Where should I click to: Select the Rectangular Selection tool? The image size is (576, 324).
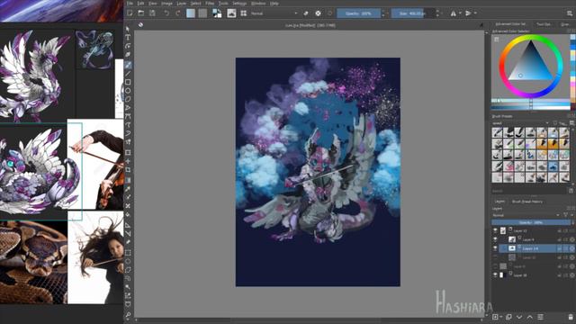click(x=128, y=253)
